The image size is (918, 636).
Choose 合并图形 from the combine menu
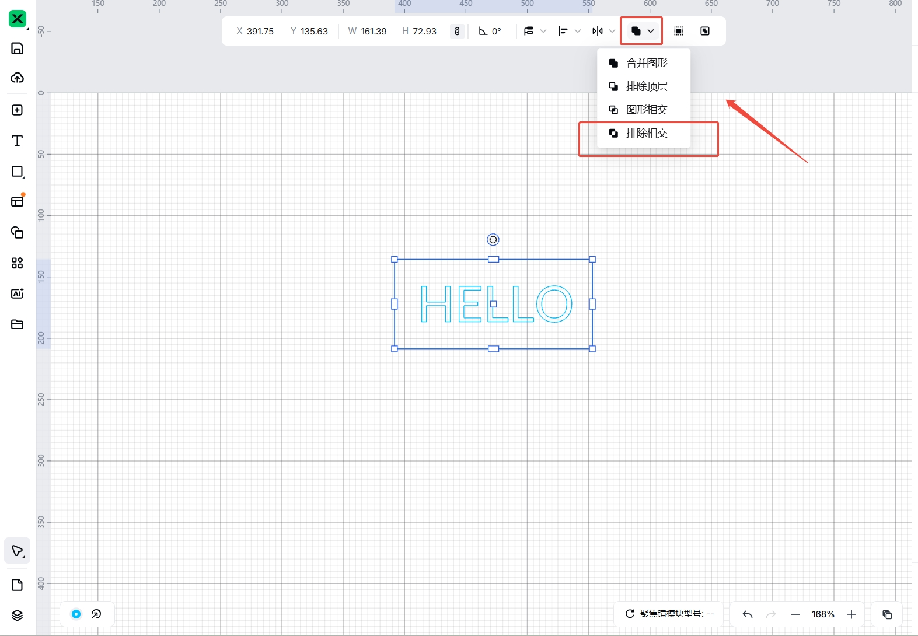[646, 63]
